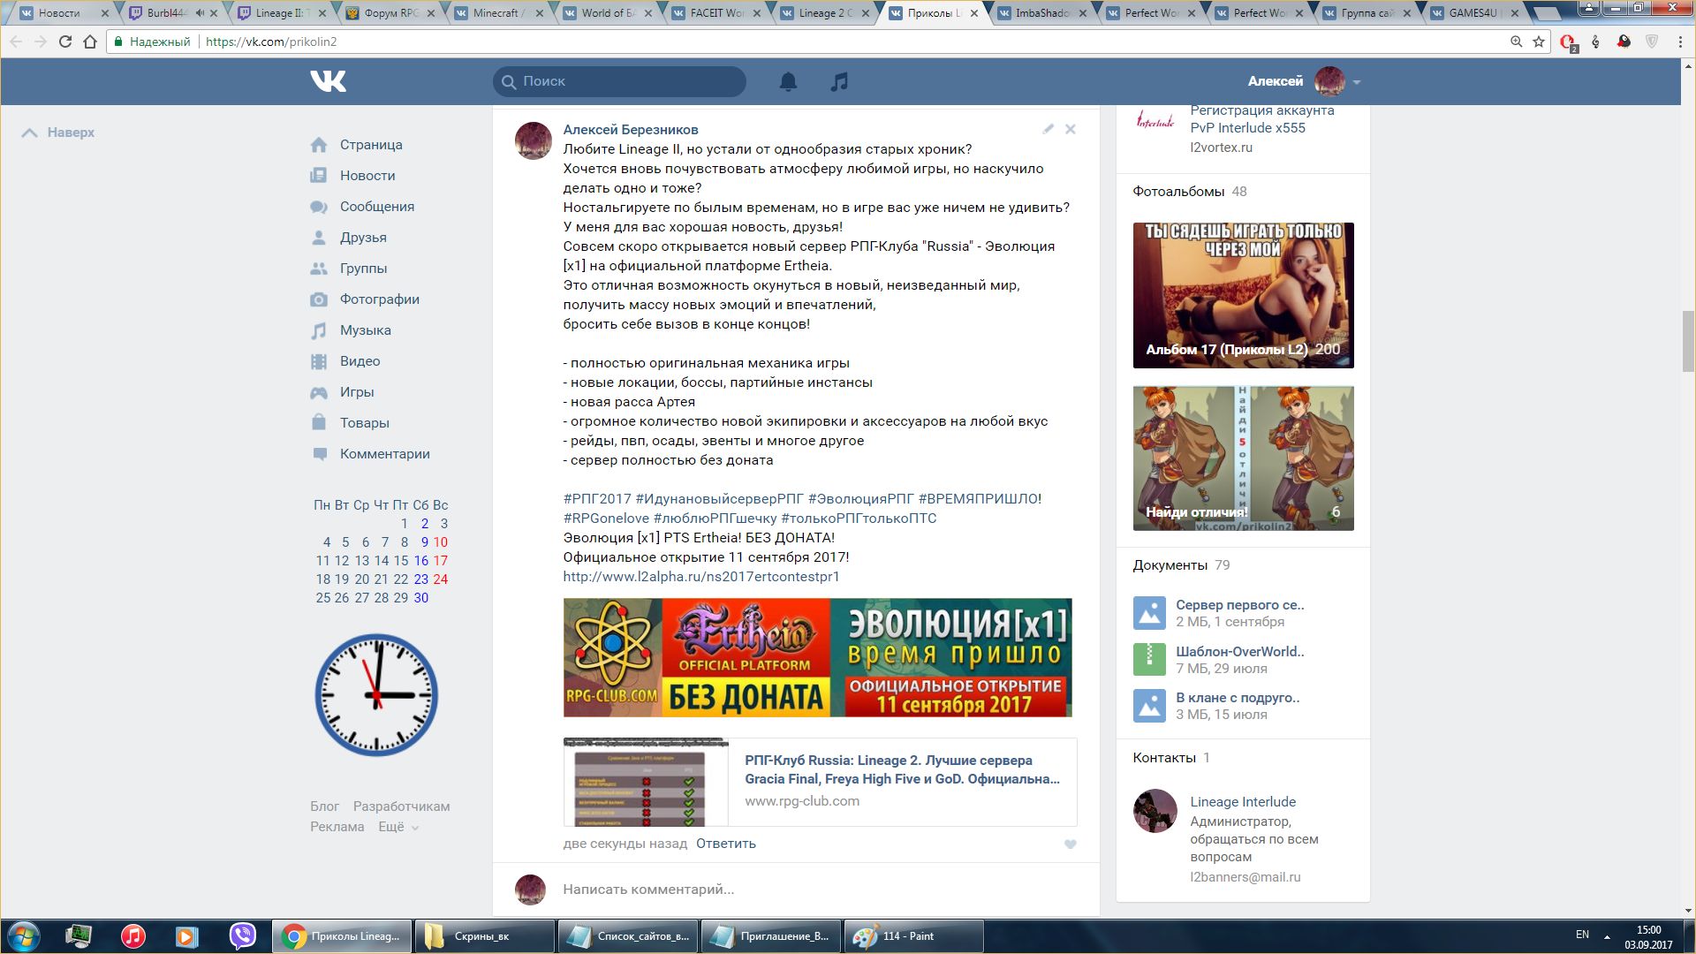The height and width of the screenshot is (954, 1696).
Task: Delete comment using X icon
Action: [x=1070, y=129]
